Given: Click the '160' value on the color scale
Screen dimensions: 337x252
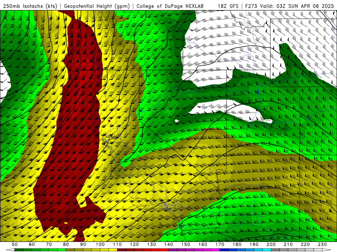Looking at the screenshot, I should tap(203, 244).
